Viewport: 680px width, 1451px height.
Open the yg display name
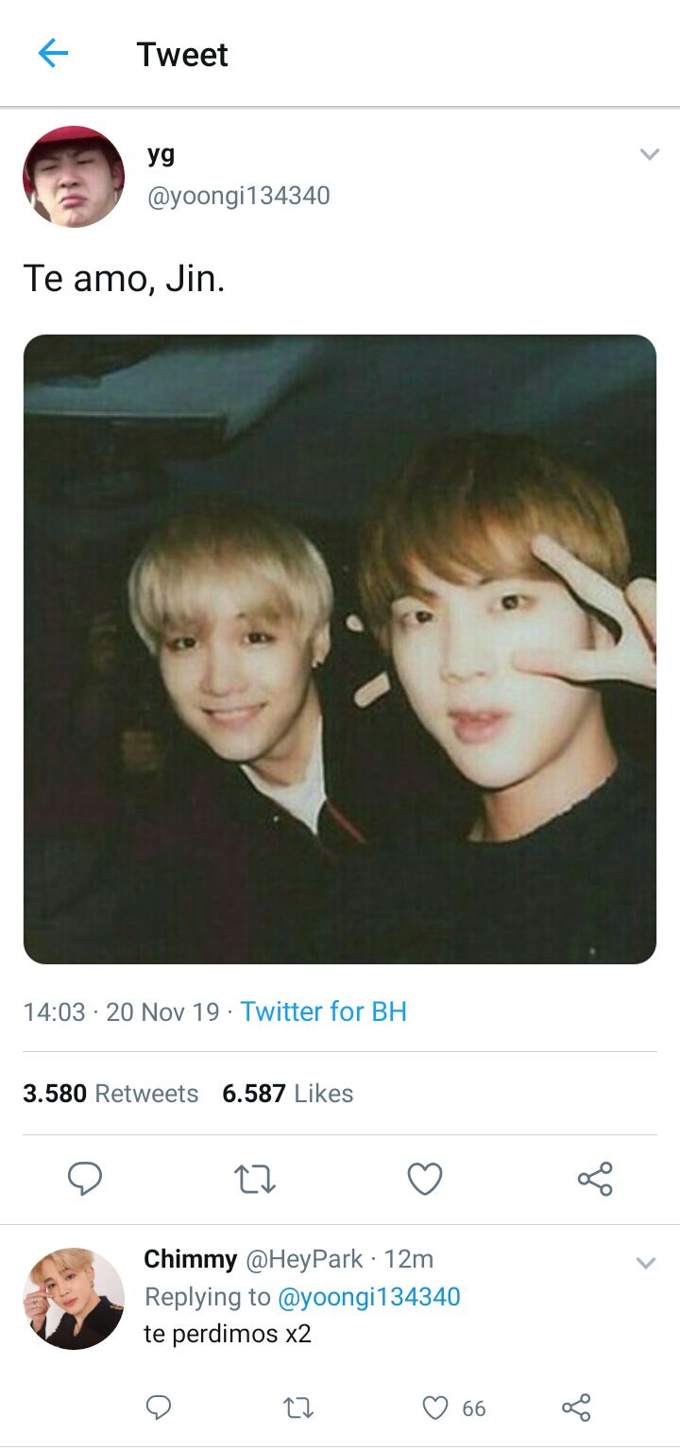pyautogui.click(x=161, y=154)
